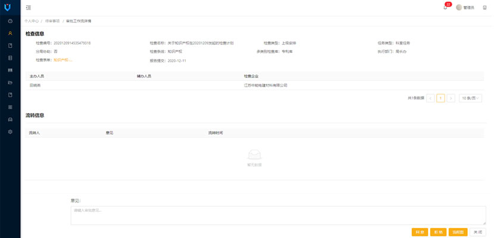Open the four-squares apps icon in sidebar
The height and width of the screenshot is (238, 494).
[10, 107]
